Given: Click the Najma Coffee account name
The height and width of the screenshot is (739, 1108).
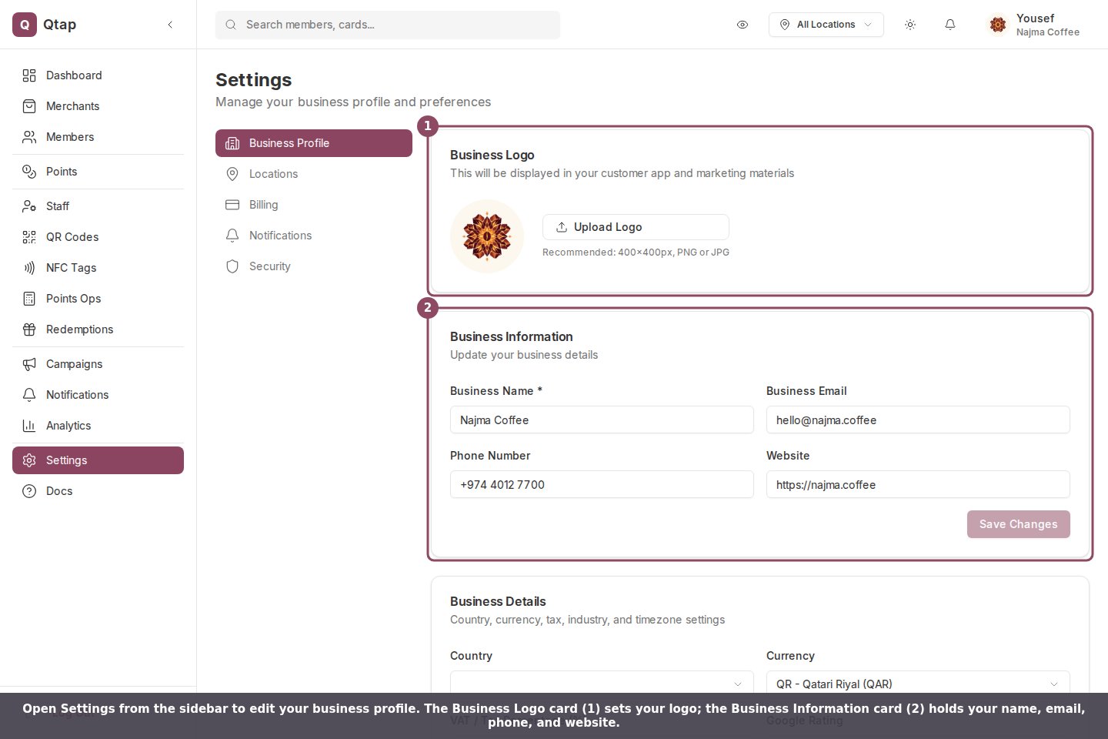Looking at the screenshot, I should tap(1047, 32).
